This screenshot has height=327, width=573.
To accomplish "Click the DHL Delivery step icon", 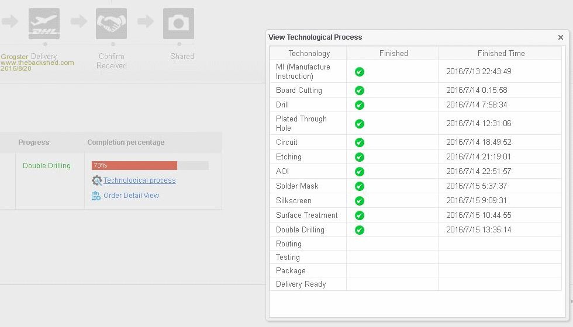I will [x=44, y=24].
